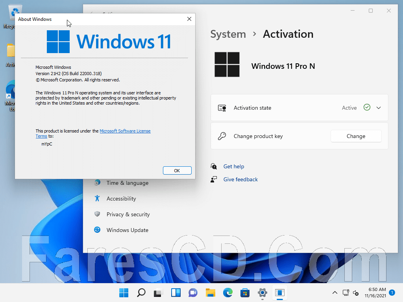Click the network tray icon

click(x=346, y=293)
